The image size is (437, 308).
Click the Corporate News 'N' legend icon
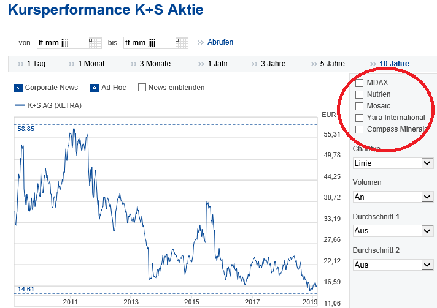[18, 88]
